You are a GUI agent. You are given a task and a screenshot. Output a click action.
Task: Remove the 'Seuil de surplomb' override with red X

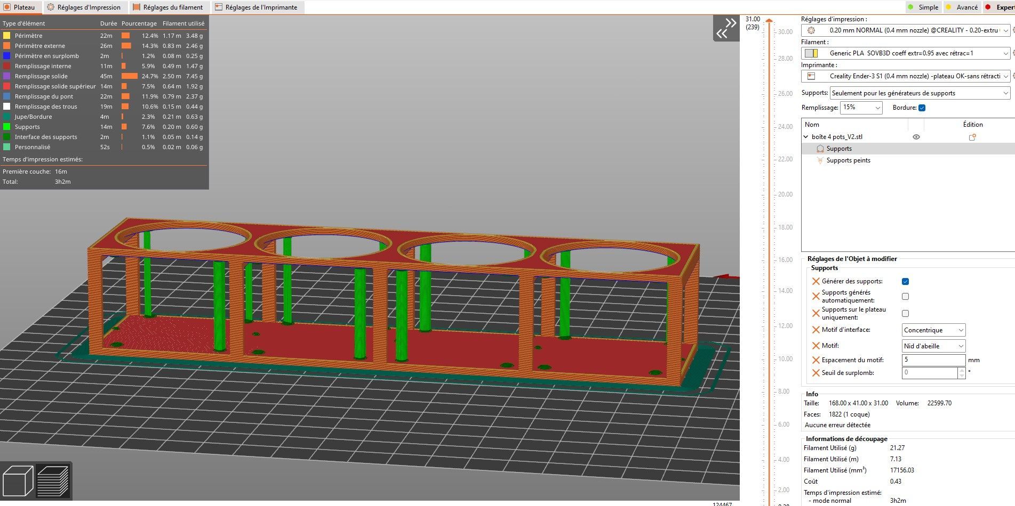[x=816, y=373]
